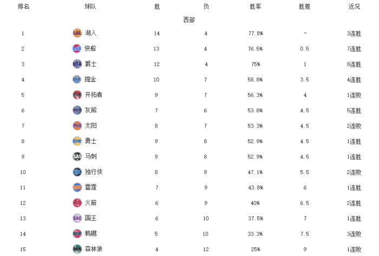Click the 排名 column header
The image size is (379, 256).
point(23,7)
